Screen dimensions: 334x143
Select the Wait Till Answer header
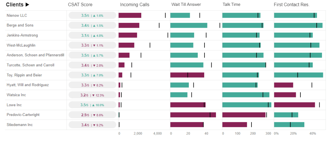pyautogui.click(x=186, y=5)
